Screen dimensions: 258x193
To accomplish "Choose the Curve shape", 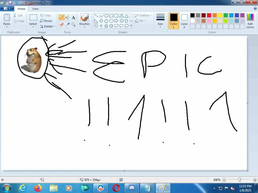I will click(x=101, y=16).
